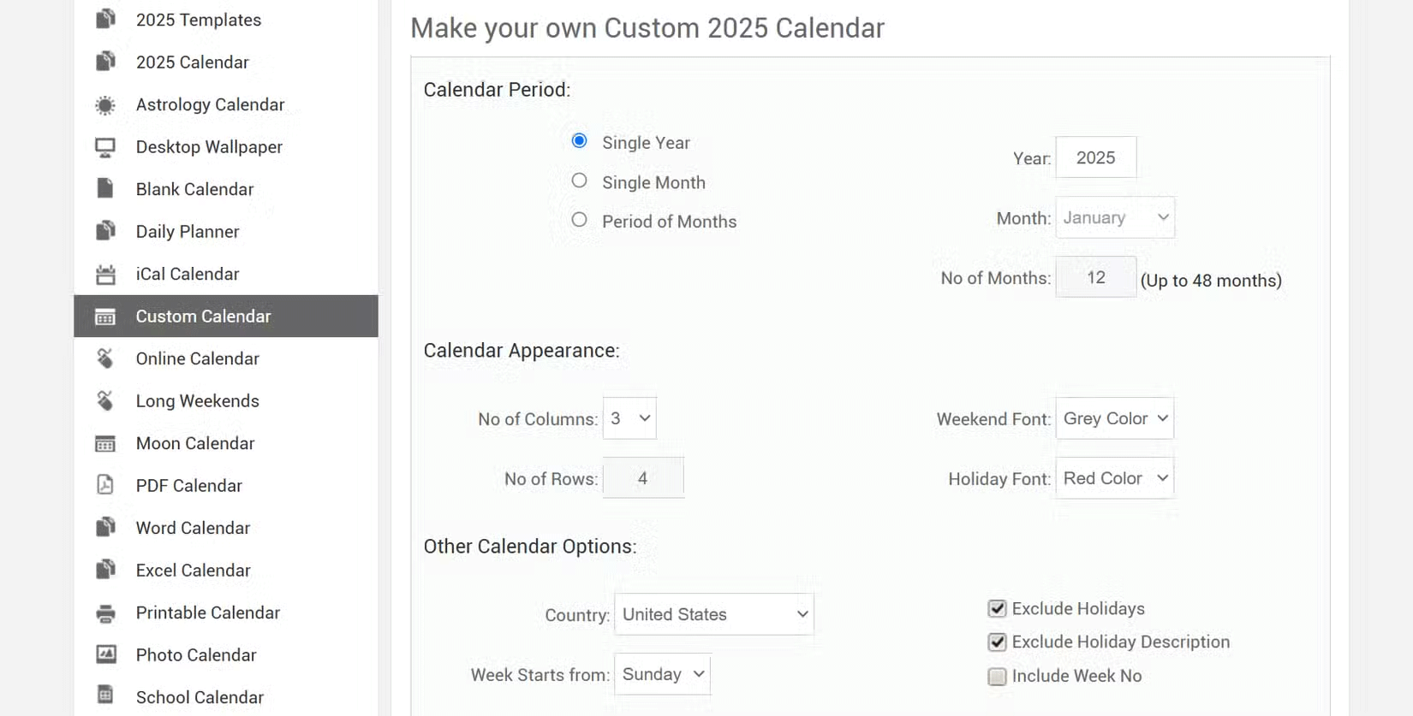The image size is (1413, 716).
Task: Open the Moon Calendar via its calendar icon
Action: pos(104,443)
